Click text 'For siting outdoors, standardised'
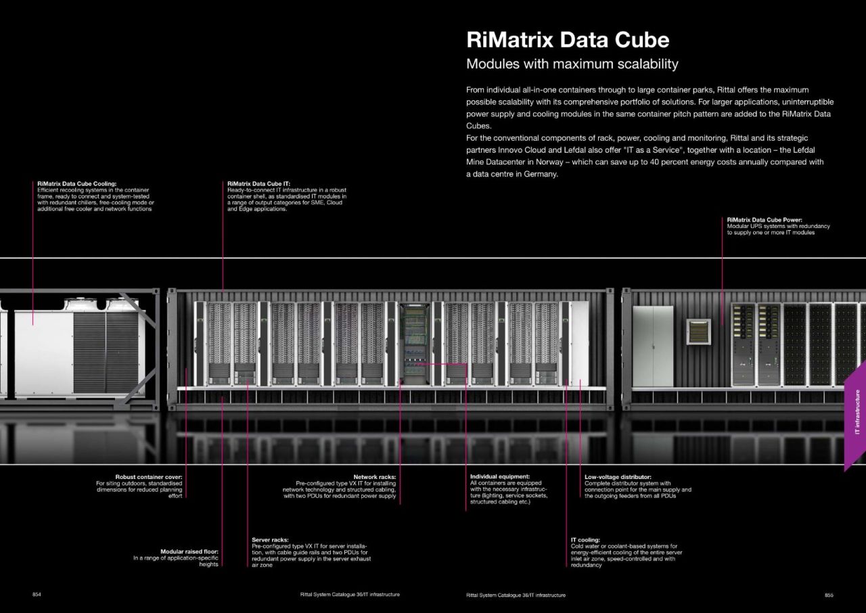 [139, 483]
